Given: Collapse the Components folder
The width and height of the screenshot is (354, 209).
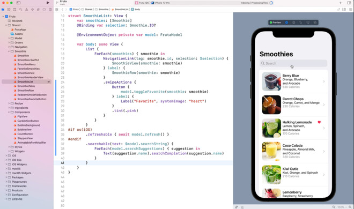Looking at the screenshot, I should [9, 112].
